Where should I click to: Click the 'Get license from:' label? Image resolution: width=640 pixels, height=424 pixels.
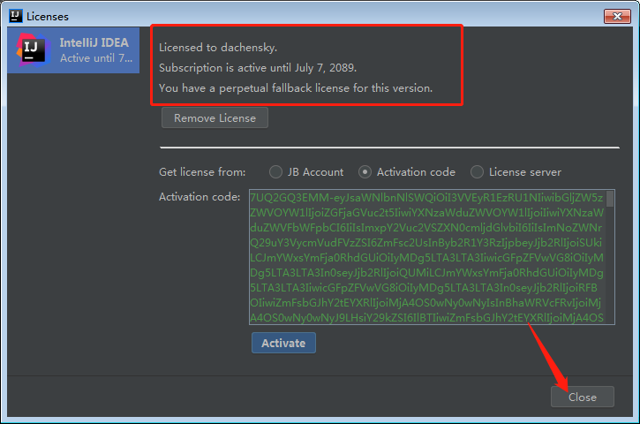tap(202, 172)
